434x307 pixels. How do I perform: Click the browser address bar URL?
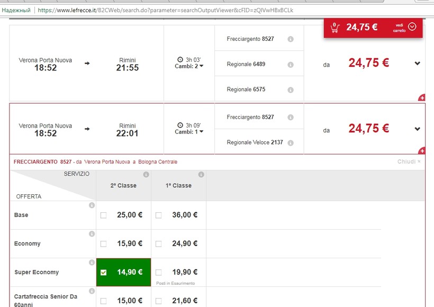click(164, 10)
